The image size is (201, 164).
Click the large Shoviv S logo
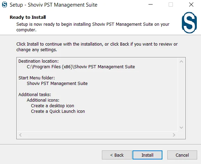(x=189, y=23)
